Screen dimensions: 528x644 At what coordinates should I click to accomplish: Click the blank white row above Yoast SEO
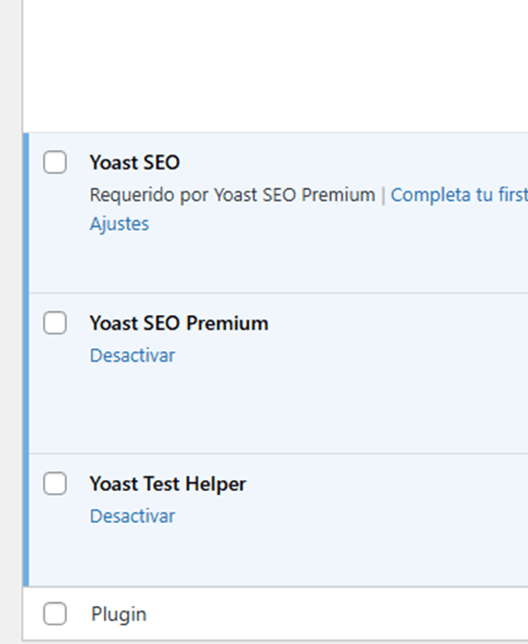pos(275,66)
